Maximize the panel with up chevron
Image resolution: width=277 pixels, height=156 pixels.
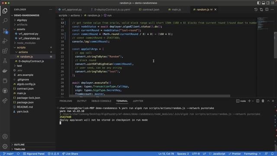coord(268,101)
